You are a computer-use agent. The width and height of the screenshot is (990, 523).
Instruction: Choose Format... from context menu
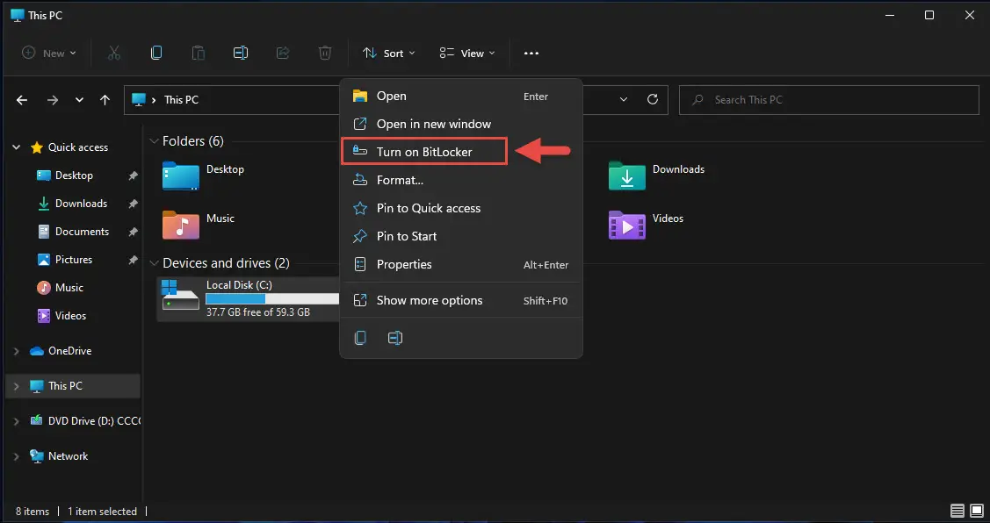pos(461,180)
